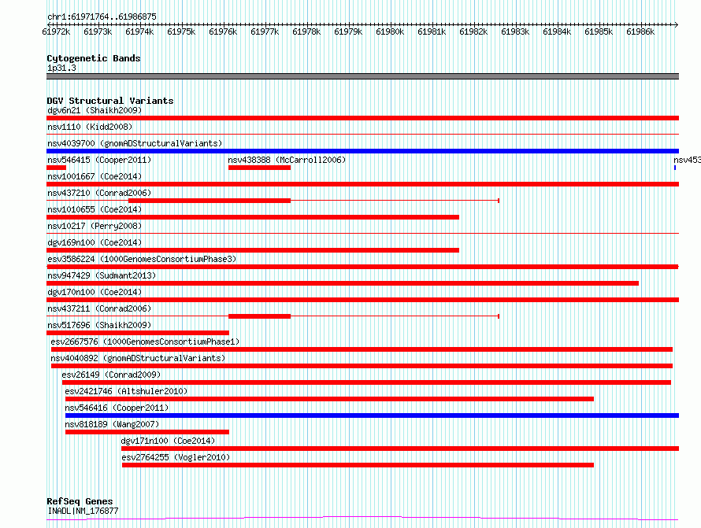Click the nsv1110 (Kidd2008) variant label
Image resolution: width=701 pixels, height=528 pixels.
(90, 127)
